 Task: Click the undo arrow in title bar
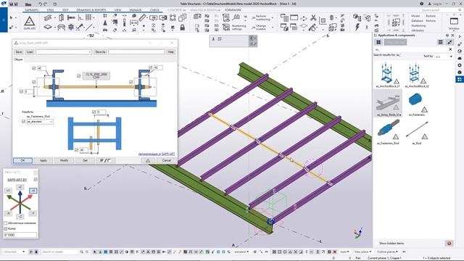coord(41,4)
